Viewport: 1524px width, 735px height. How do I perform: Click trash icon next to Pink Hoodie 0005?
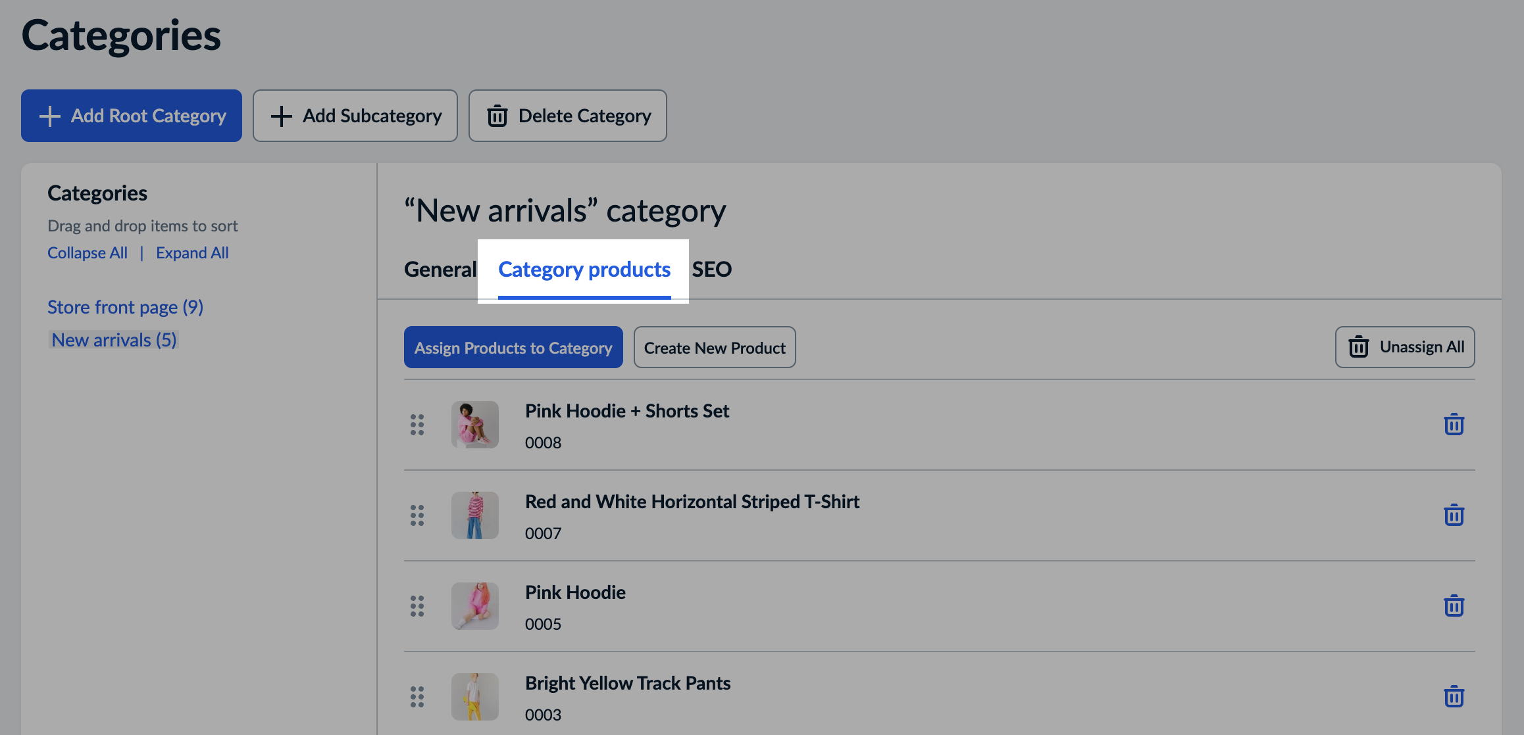[1454, 606]
